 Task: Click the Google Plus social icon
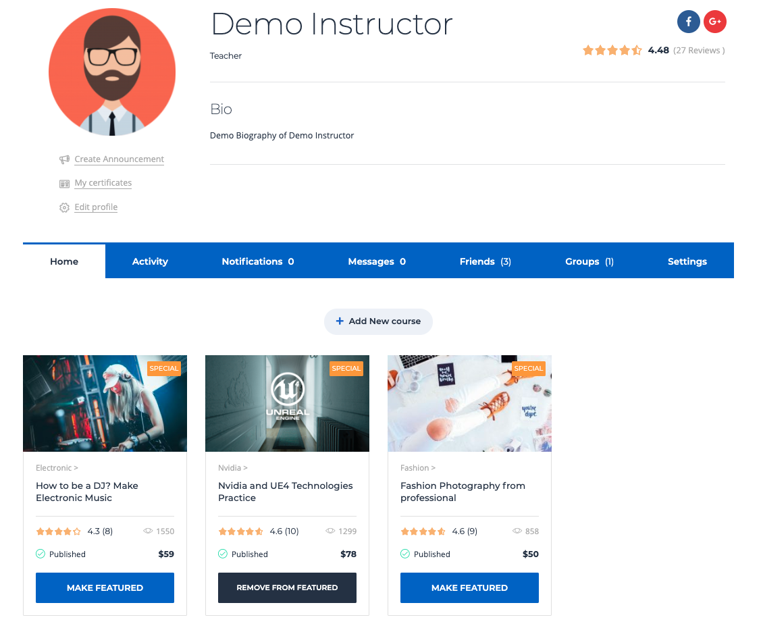[714, 22]
